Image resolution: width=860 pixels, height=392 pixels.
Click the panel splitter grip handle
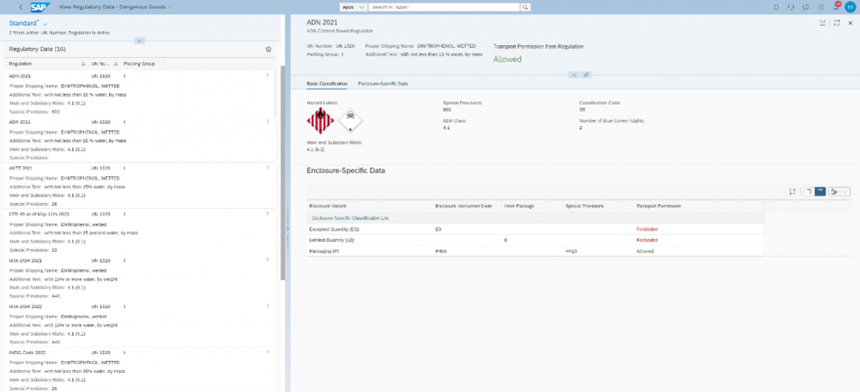click(x=287, y=228)
